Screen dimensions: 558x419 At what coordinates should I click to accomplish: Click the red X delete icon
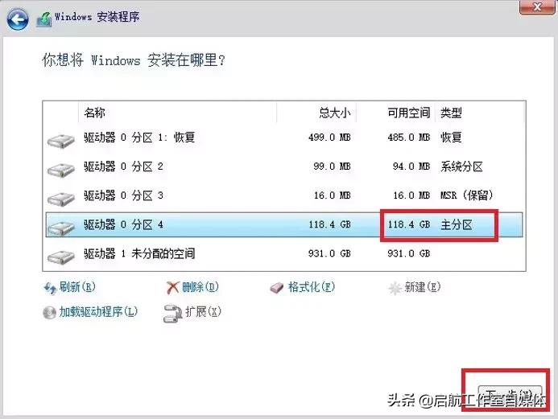(172, 287)
